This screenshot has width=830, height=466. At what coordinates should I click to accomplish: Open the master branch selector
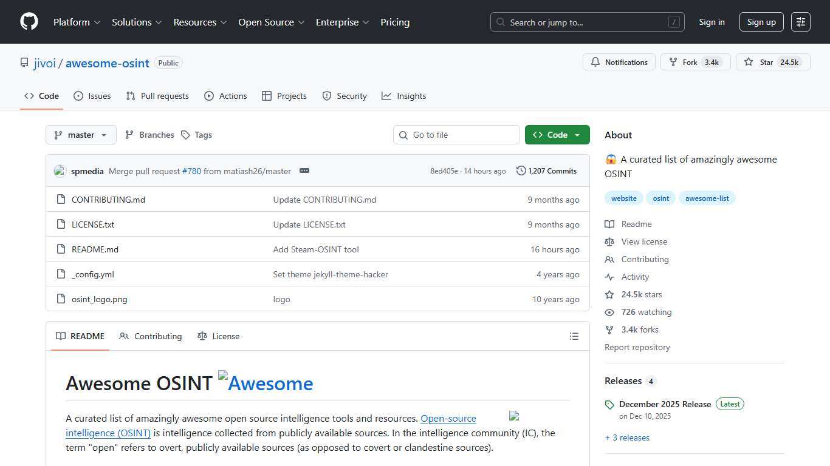[80, 134]
